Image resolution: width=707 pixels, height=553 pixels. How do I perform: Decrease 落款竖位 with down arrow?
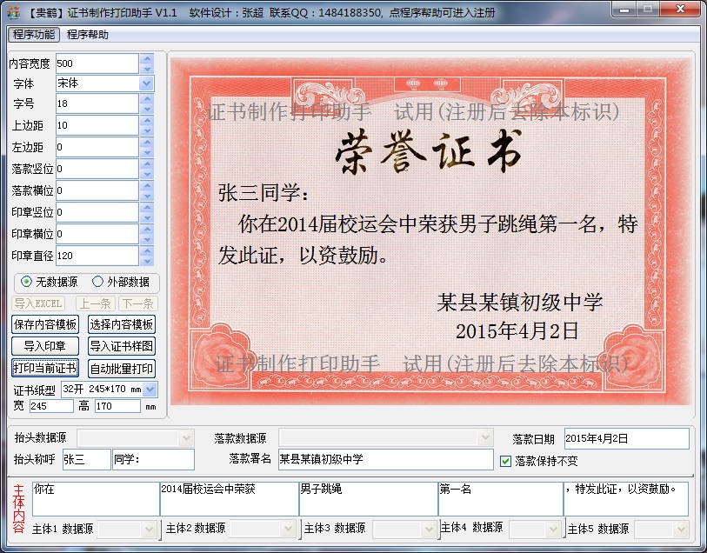(147, 174)
